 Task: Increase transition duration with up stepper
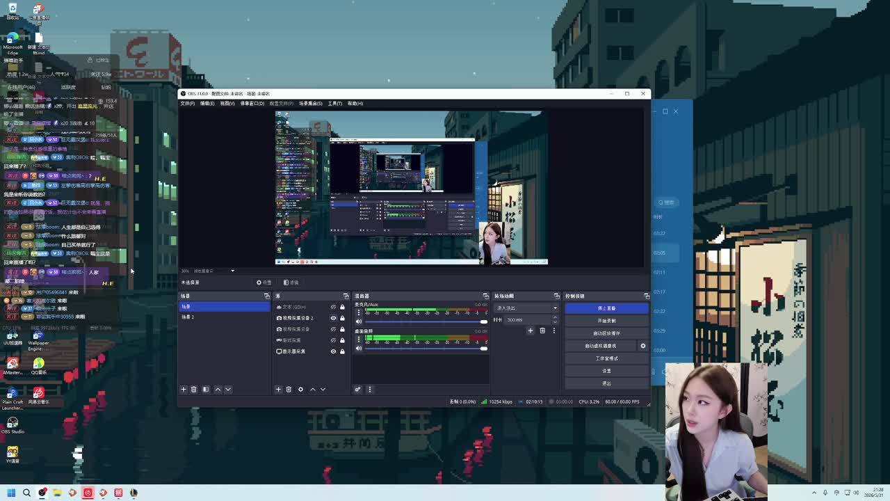tap(555, 318)
